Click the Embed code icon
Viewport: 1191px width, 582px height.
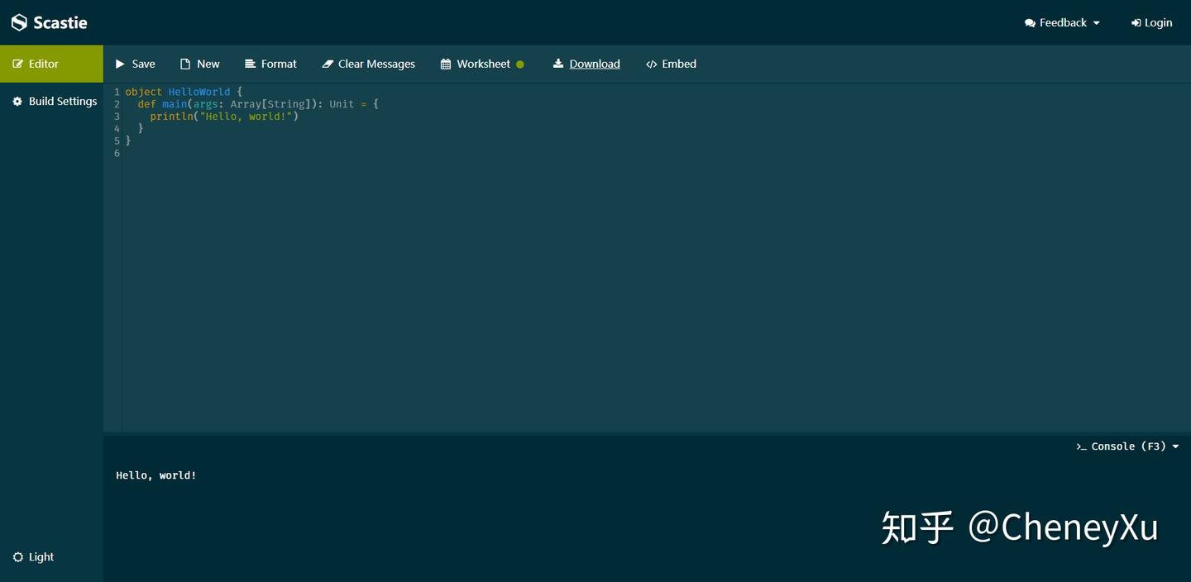[650, 64]
